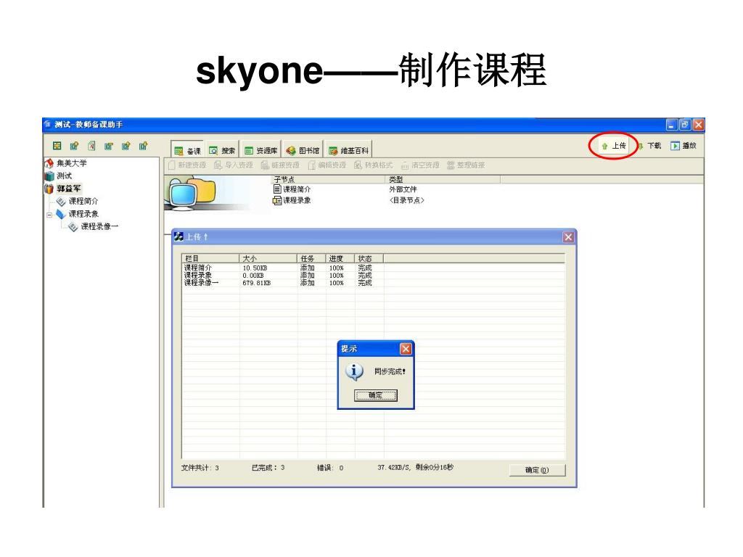The width and height of the screenshot is (743, 557).
Task: Select the 课程简介 row in upload list
Action: [x=373, y=268]
